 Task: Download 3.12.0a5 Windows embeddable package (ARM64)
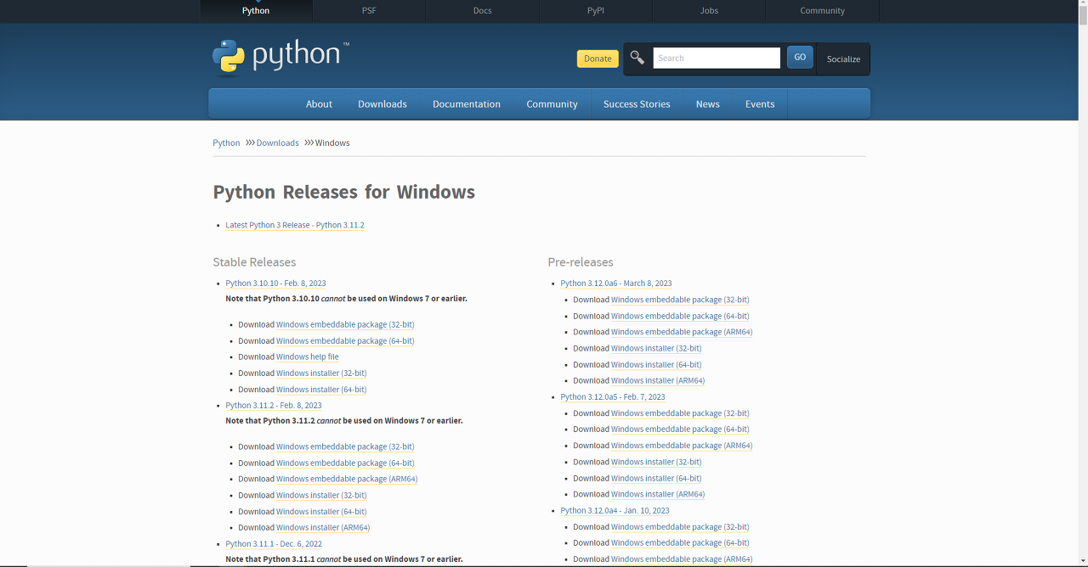coord(682,446)
